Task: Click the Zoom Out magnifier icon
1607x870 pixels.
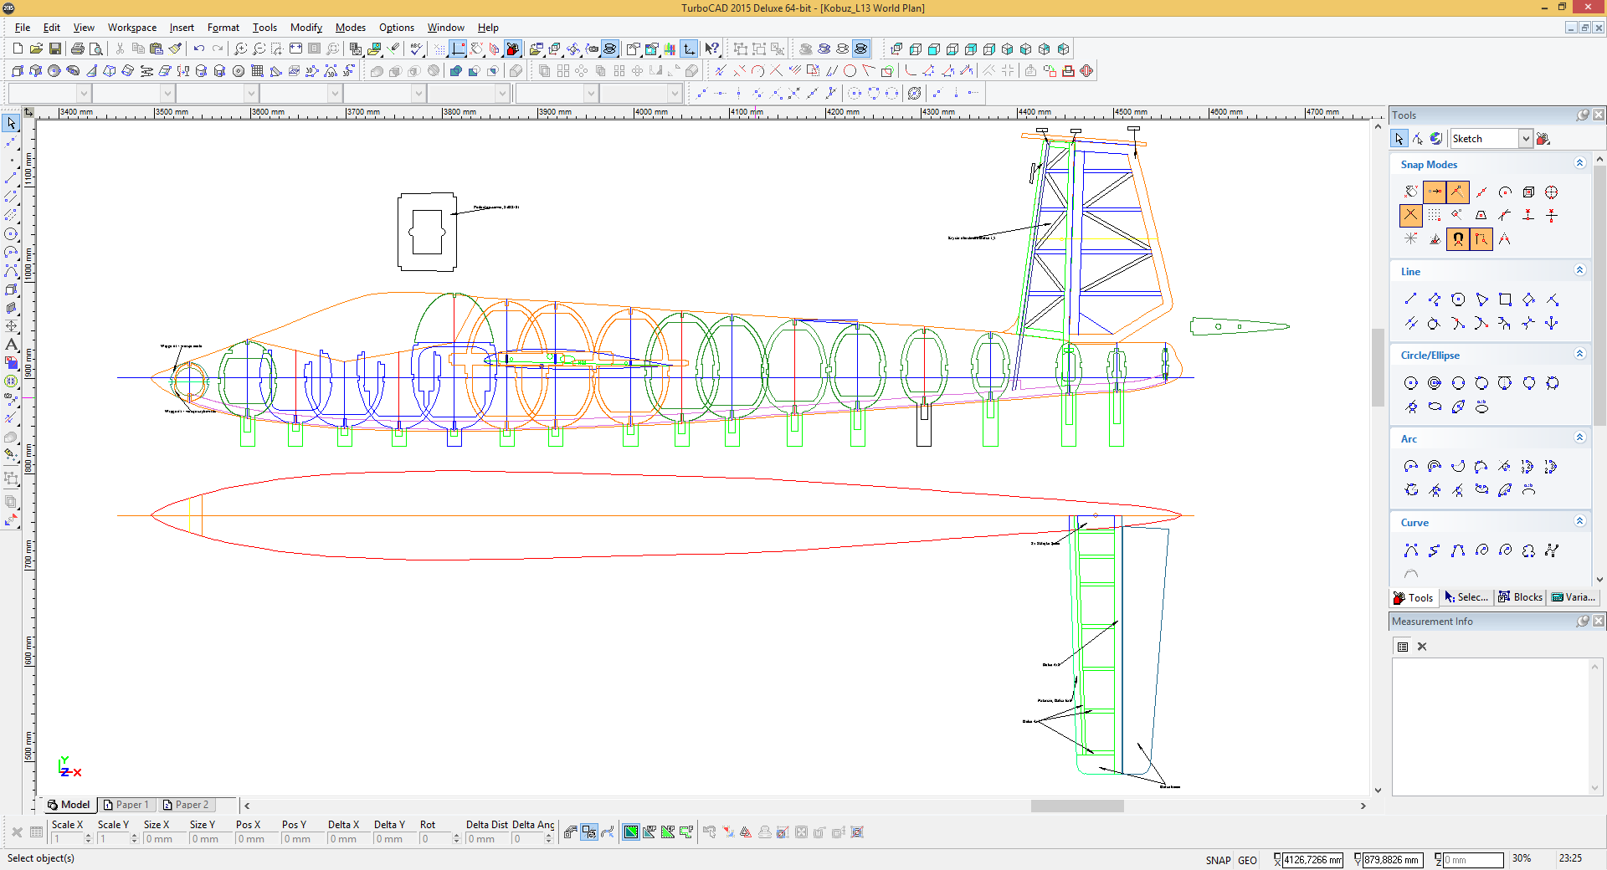Action: pyautogui.click(x=259, y=49)
